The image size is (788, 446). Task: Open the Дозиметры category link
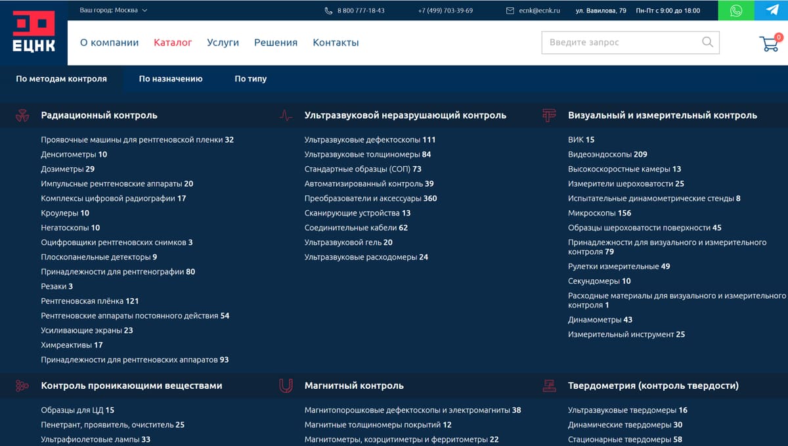pos(68,169)
